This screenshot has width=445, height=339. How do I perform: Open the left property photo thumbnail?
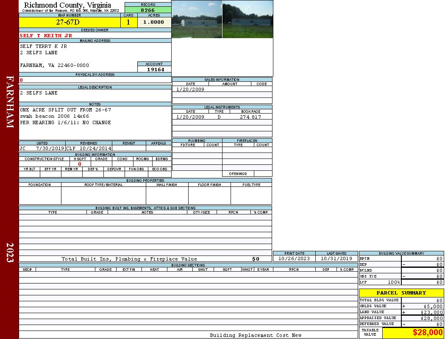pyautogui.click(x=197, y=19)
